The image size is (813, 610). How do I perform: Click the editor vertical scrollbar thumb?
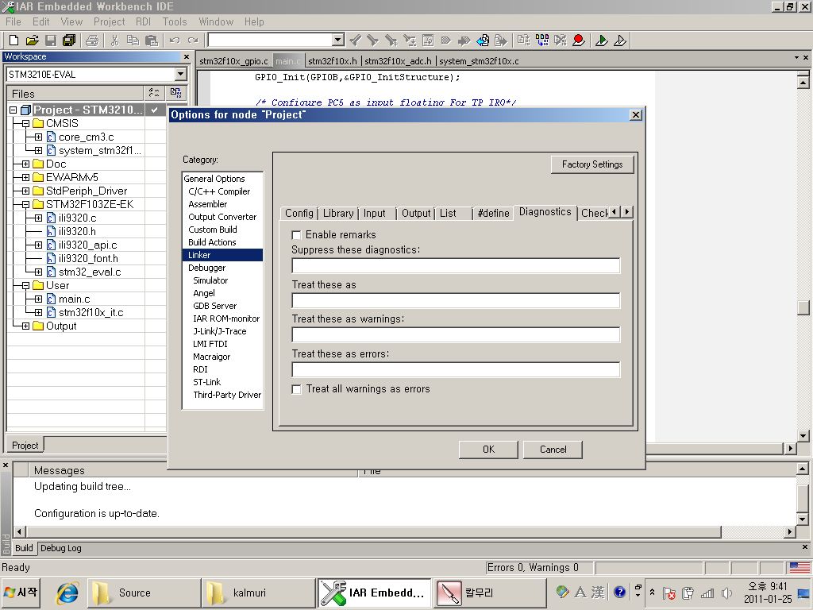[803, 307]
